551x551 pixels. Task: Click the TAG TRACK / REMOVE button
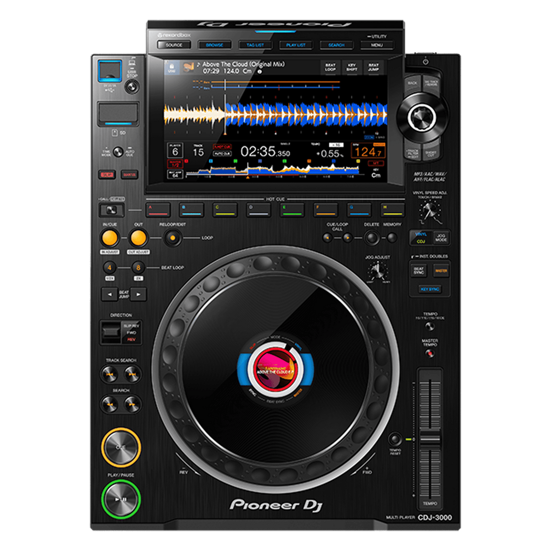click(x=431, y=84)
